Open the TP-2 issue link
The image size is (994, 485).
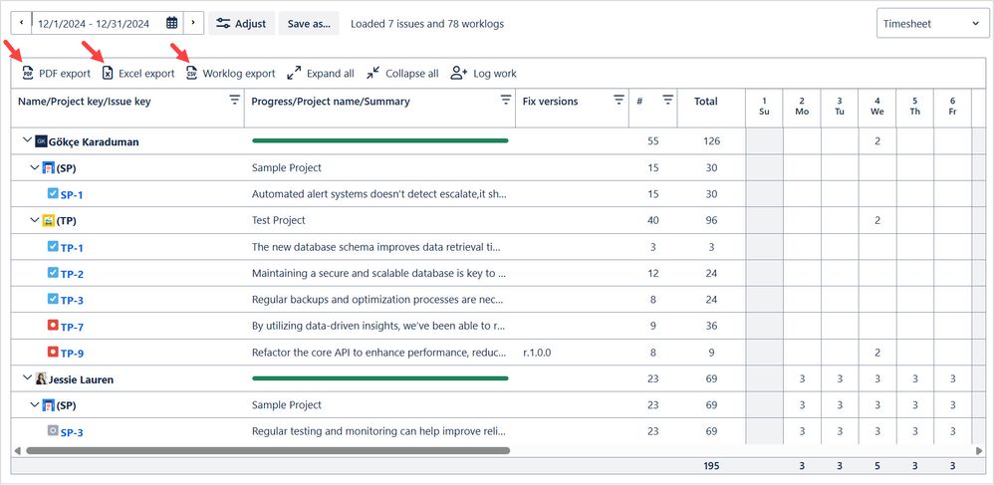(72, 274)
